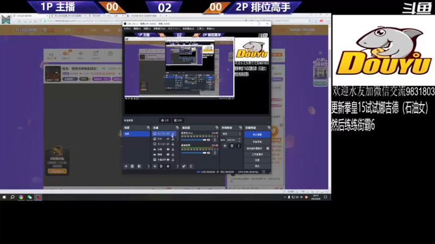Viewport: 435px width, 244px height.
Task: Open the Windows notification center icon
Action: tap(326, 197)
